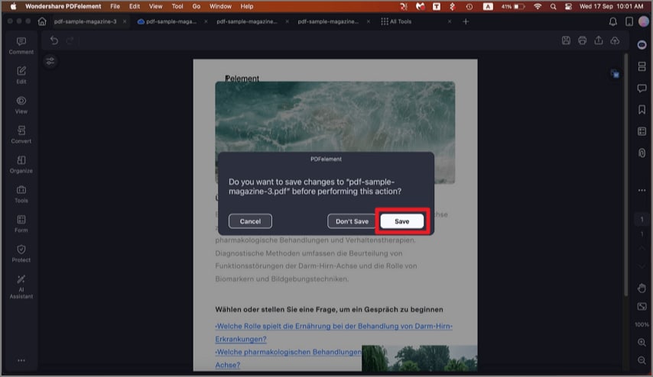The image size is (653, 377).
Task: Click the vertical scrollbar of document
Action: pos(625,175)
